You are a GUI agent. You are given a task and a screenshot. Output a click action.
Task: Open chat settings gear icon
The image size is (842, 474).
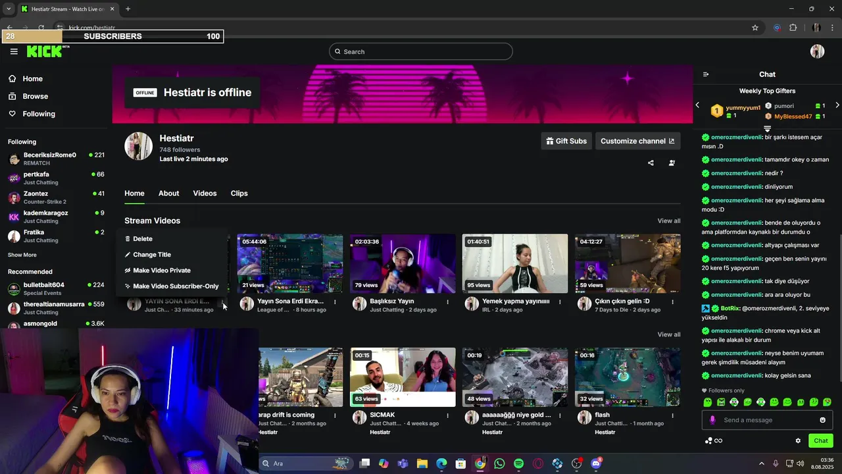click(x=798, y=440)
